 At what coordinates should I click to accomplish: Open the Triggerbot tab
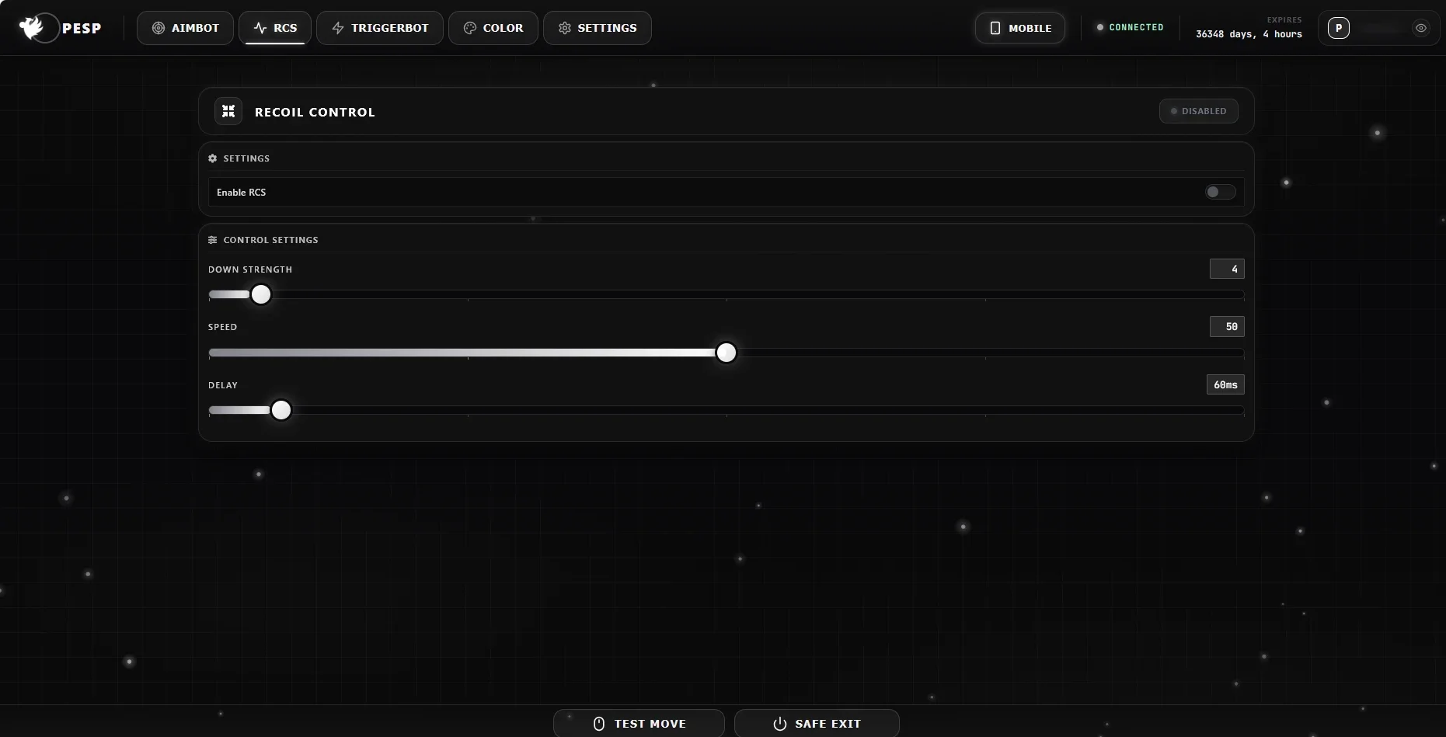380,28
